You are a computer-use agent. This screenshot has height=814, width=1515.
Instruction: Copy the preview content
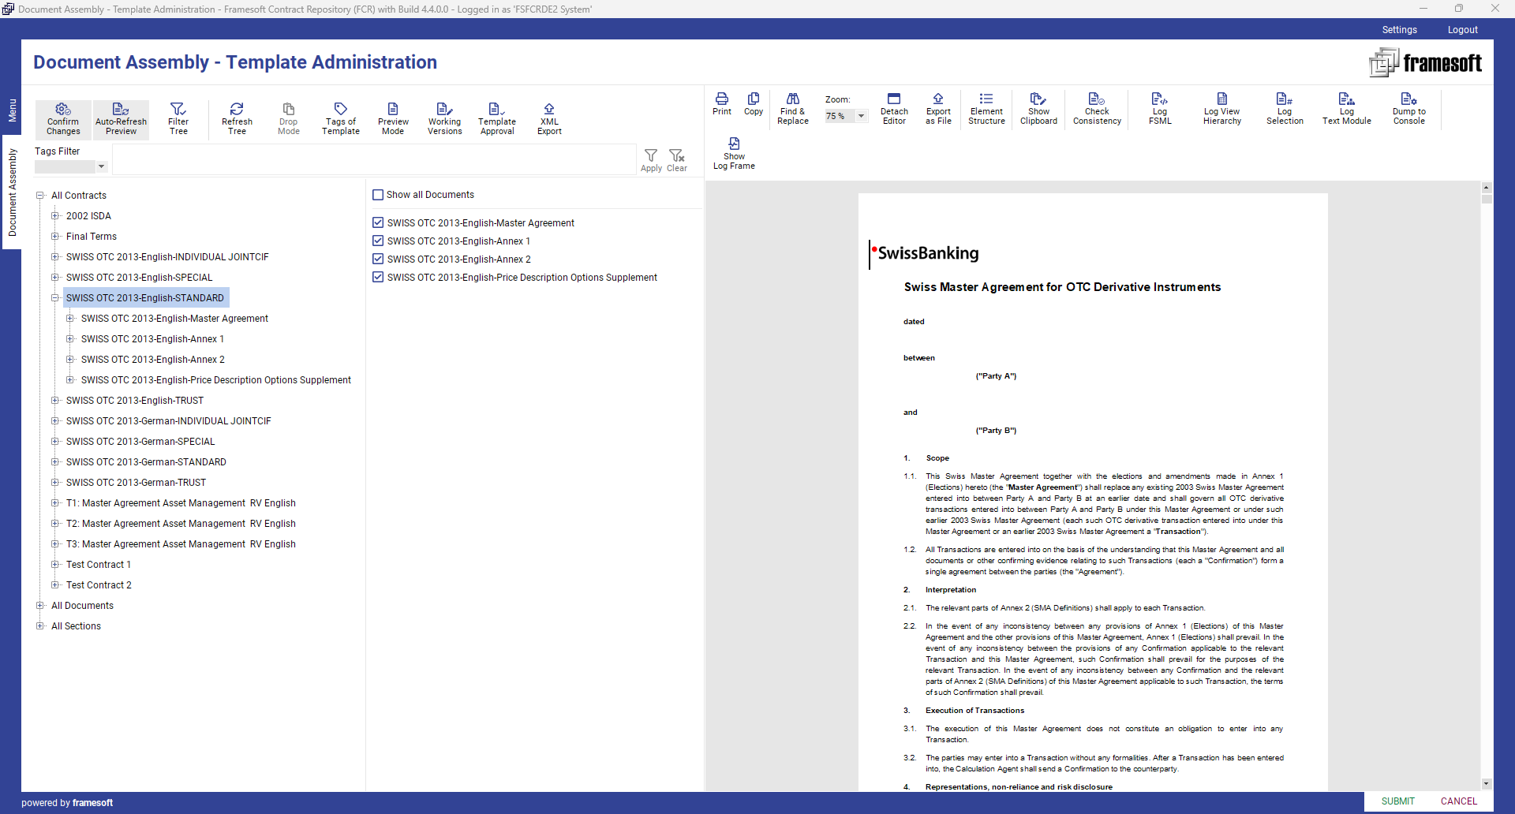[754, 104]
